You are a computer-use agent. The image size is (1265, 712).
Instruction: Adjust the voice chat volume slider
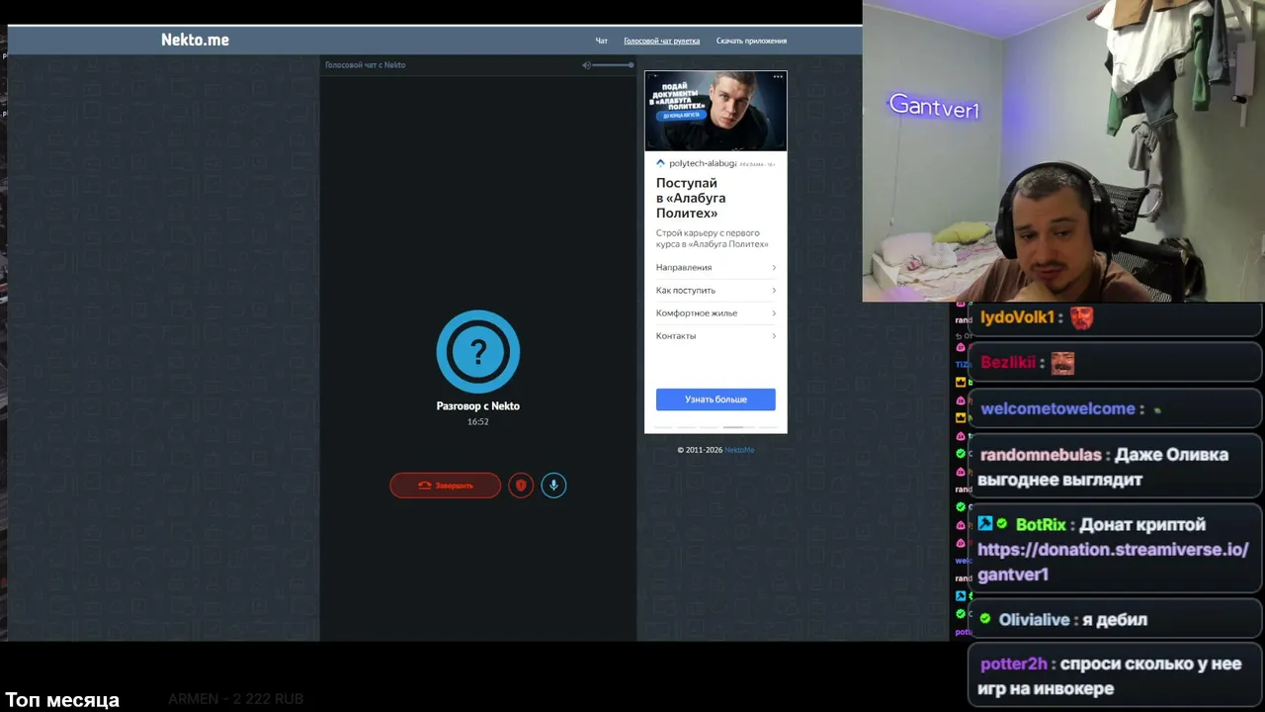pos(614,65)
